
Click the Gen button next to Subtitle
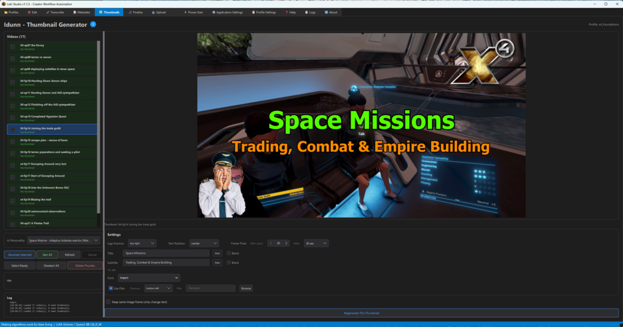coord(218,263)
